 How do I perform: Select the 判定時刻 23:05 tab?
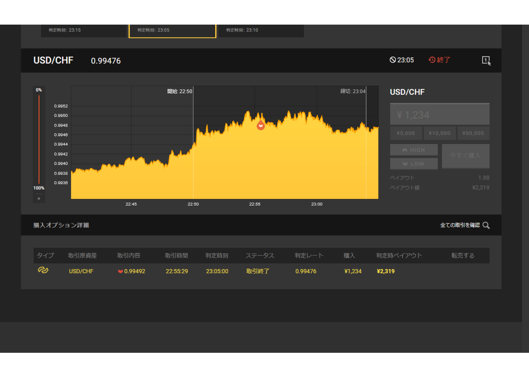point(172,30)
